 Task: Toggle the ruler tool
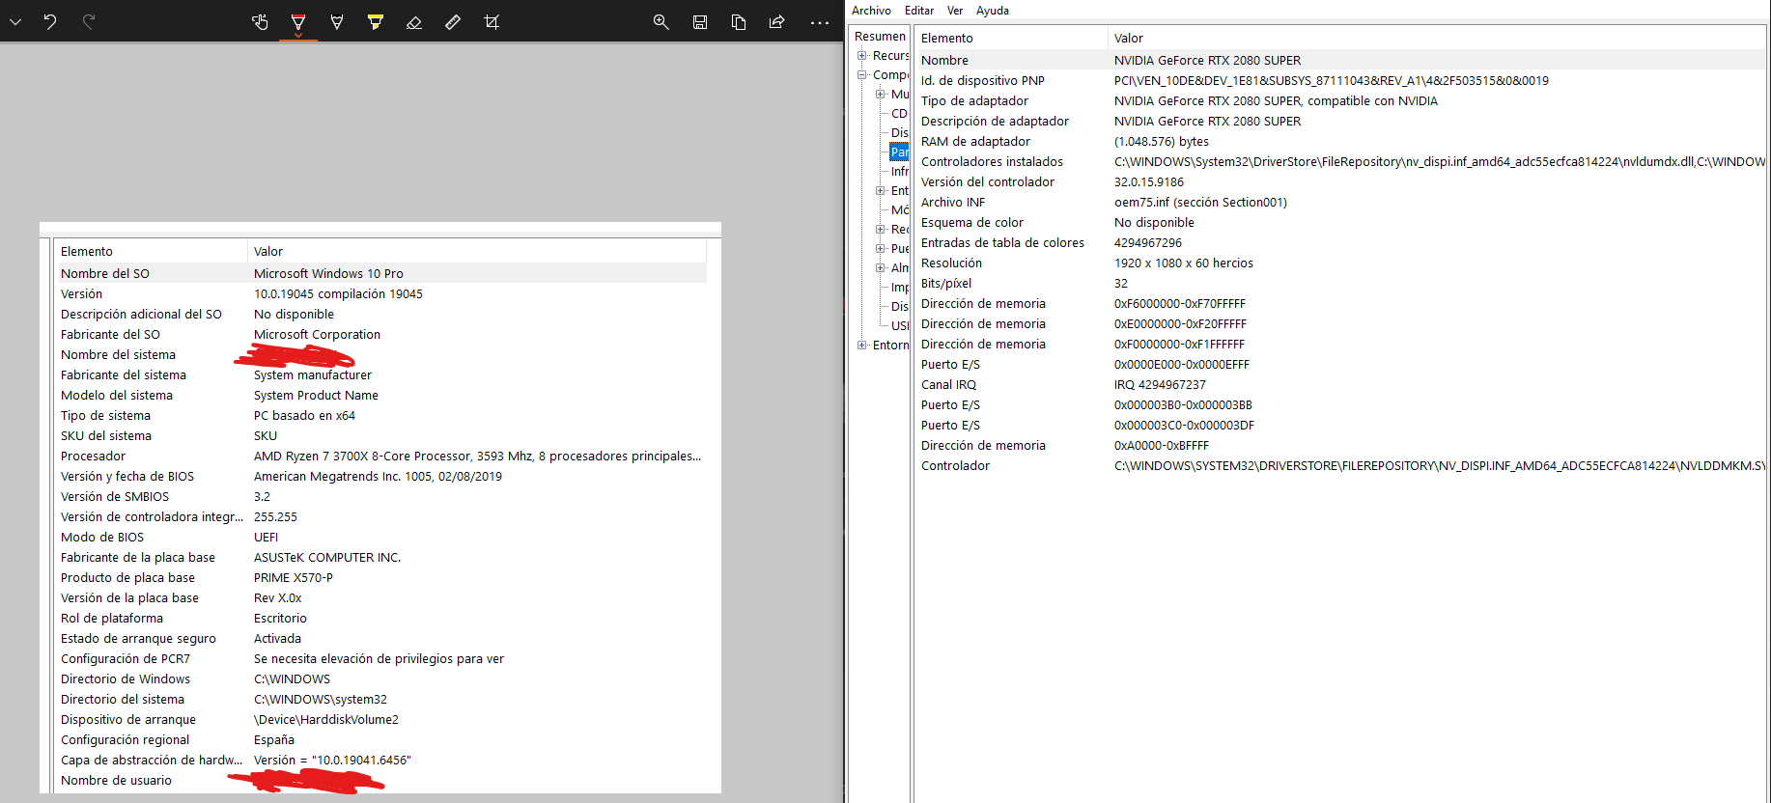pyautogui.click(x=453, y=21)
